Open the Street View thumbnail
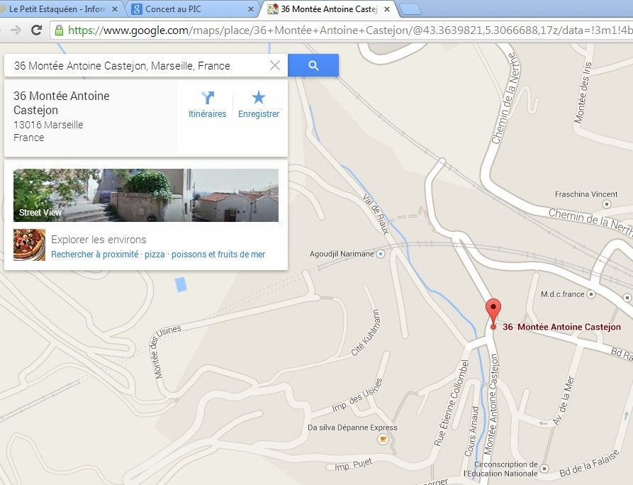The width and height of the screenshot is (633, 485). click(x=146, y=195)
